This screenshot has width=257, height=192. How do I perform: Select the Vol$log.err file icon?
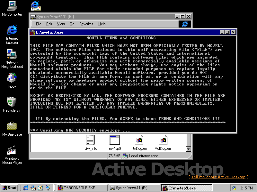point(163,142)
